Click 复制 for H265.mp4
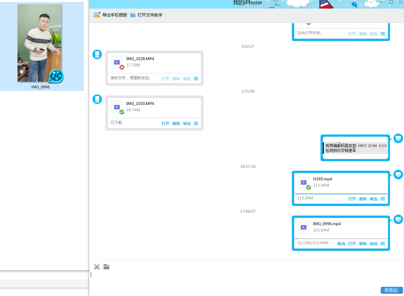 (x=363, y=199)
